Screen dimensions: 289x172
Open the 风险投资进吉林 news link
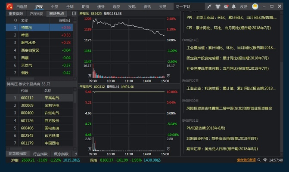[229, 108]
